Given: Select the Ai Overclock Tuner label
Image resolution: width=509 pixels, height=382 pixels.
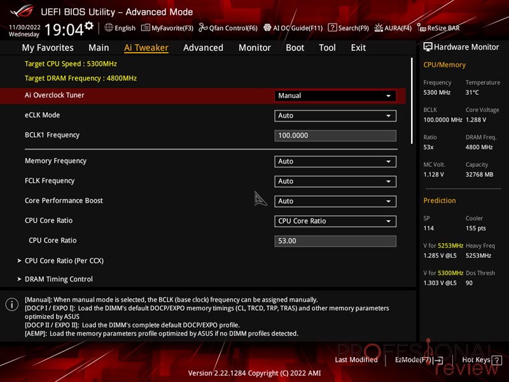Looking at the screenshot, I should click(55, 95).
